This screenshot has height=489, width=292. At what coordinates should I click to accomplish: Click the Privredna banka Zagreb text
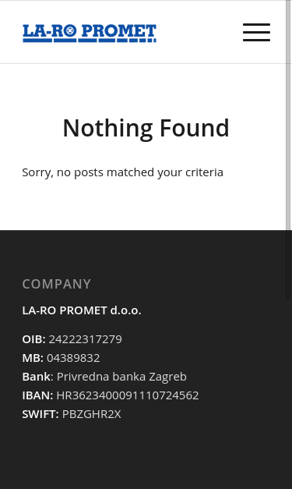[x=121, y=377]
